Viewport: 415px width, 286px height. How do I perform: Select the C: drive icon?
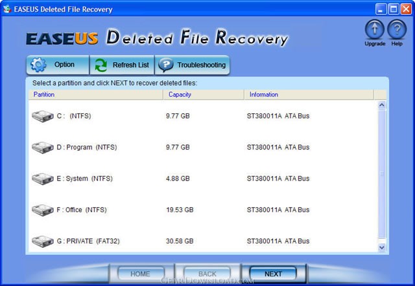pos(43,116)
